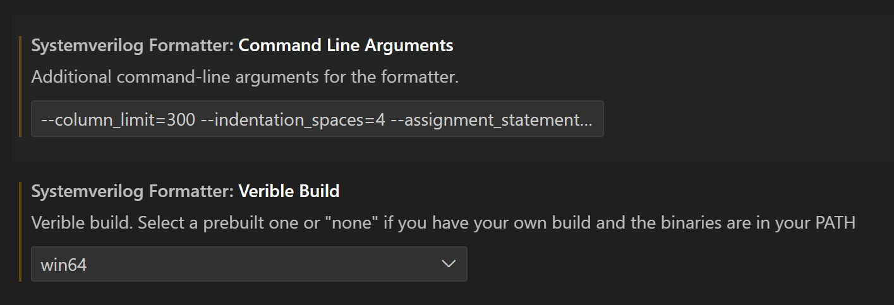Place cursor on "--column_limit=300" argument
The image size is (894, 305).
tap(118, 119)
